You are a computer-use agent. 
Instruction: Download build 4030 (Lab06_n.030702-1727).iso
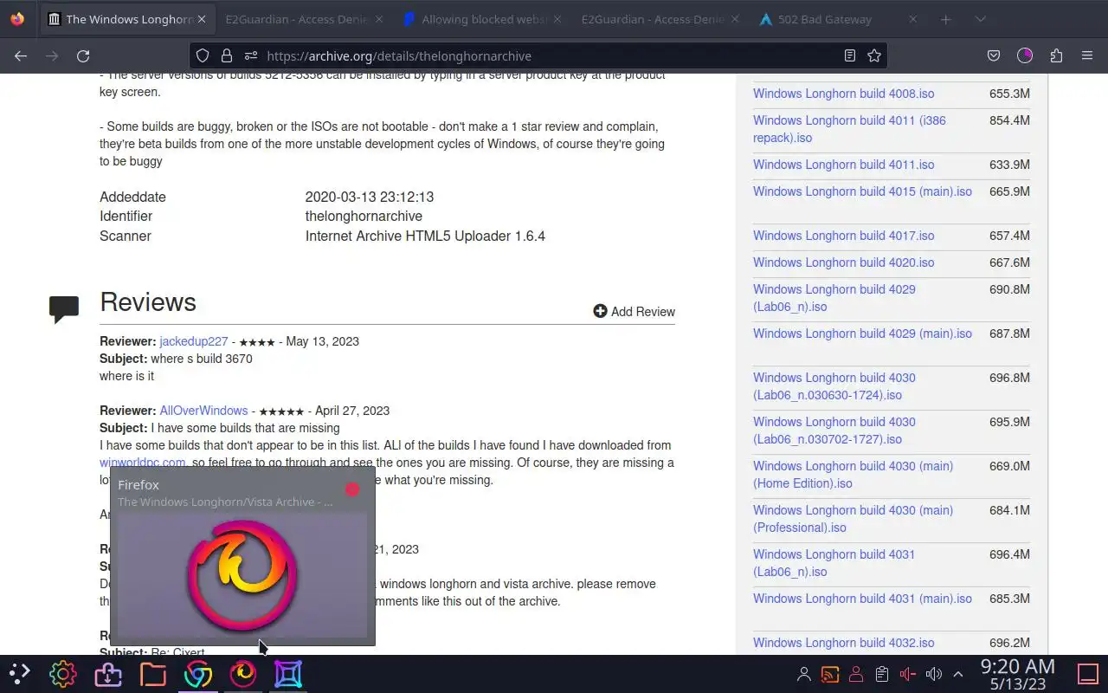[x=834, y=431]
